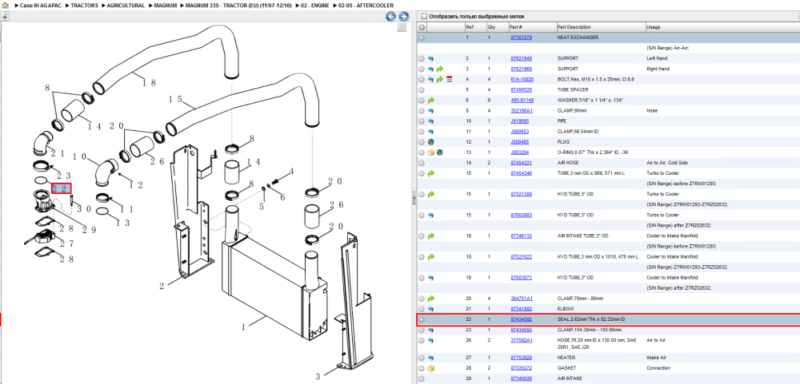800x384 pixels.
Task: Click the globe icon in O-RING row 13
Action: coord(440,152)
